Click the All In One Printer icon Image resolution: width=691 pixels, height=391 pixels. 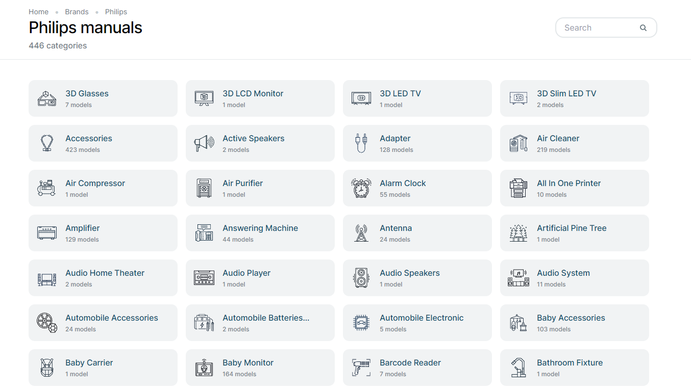[x=519, y=188]
